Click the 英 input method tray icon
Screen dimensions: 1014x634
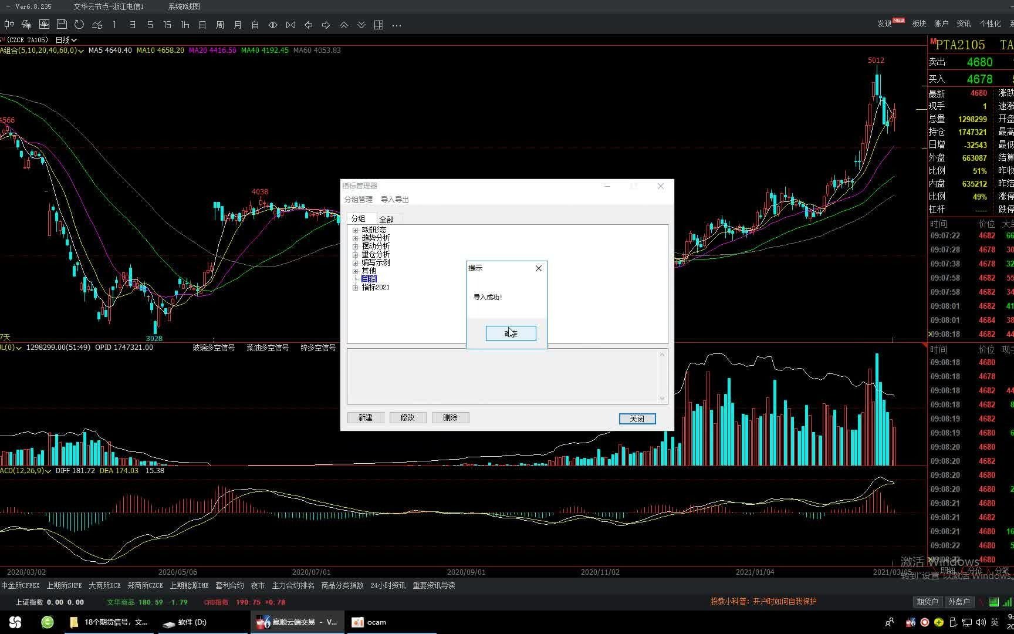click(x=995, y=622)
